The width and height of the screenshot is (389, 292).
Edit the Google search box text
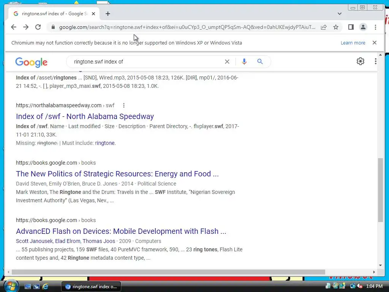[146, 62]
